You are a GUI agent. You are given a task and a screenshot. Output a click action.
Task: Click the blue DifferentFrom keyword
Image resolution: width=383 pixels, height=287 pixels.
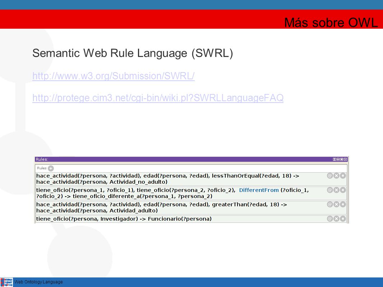pyautogui.click(x=259, y=190)
